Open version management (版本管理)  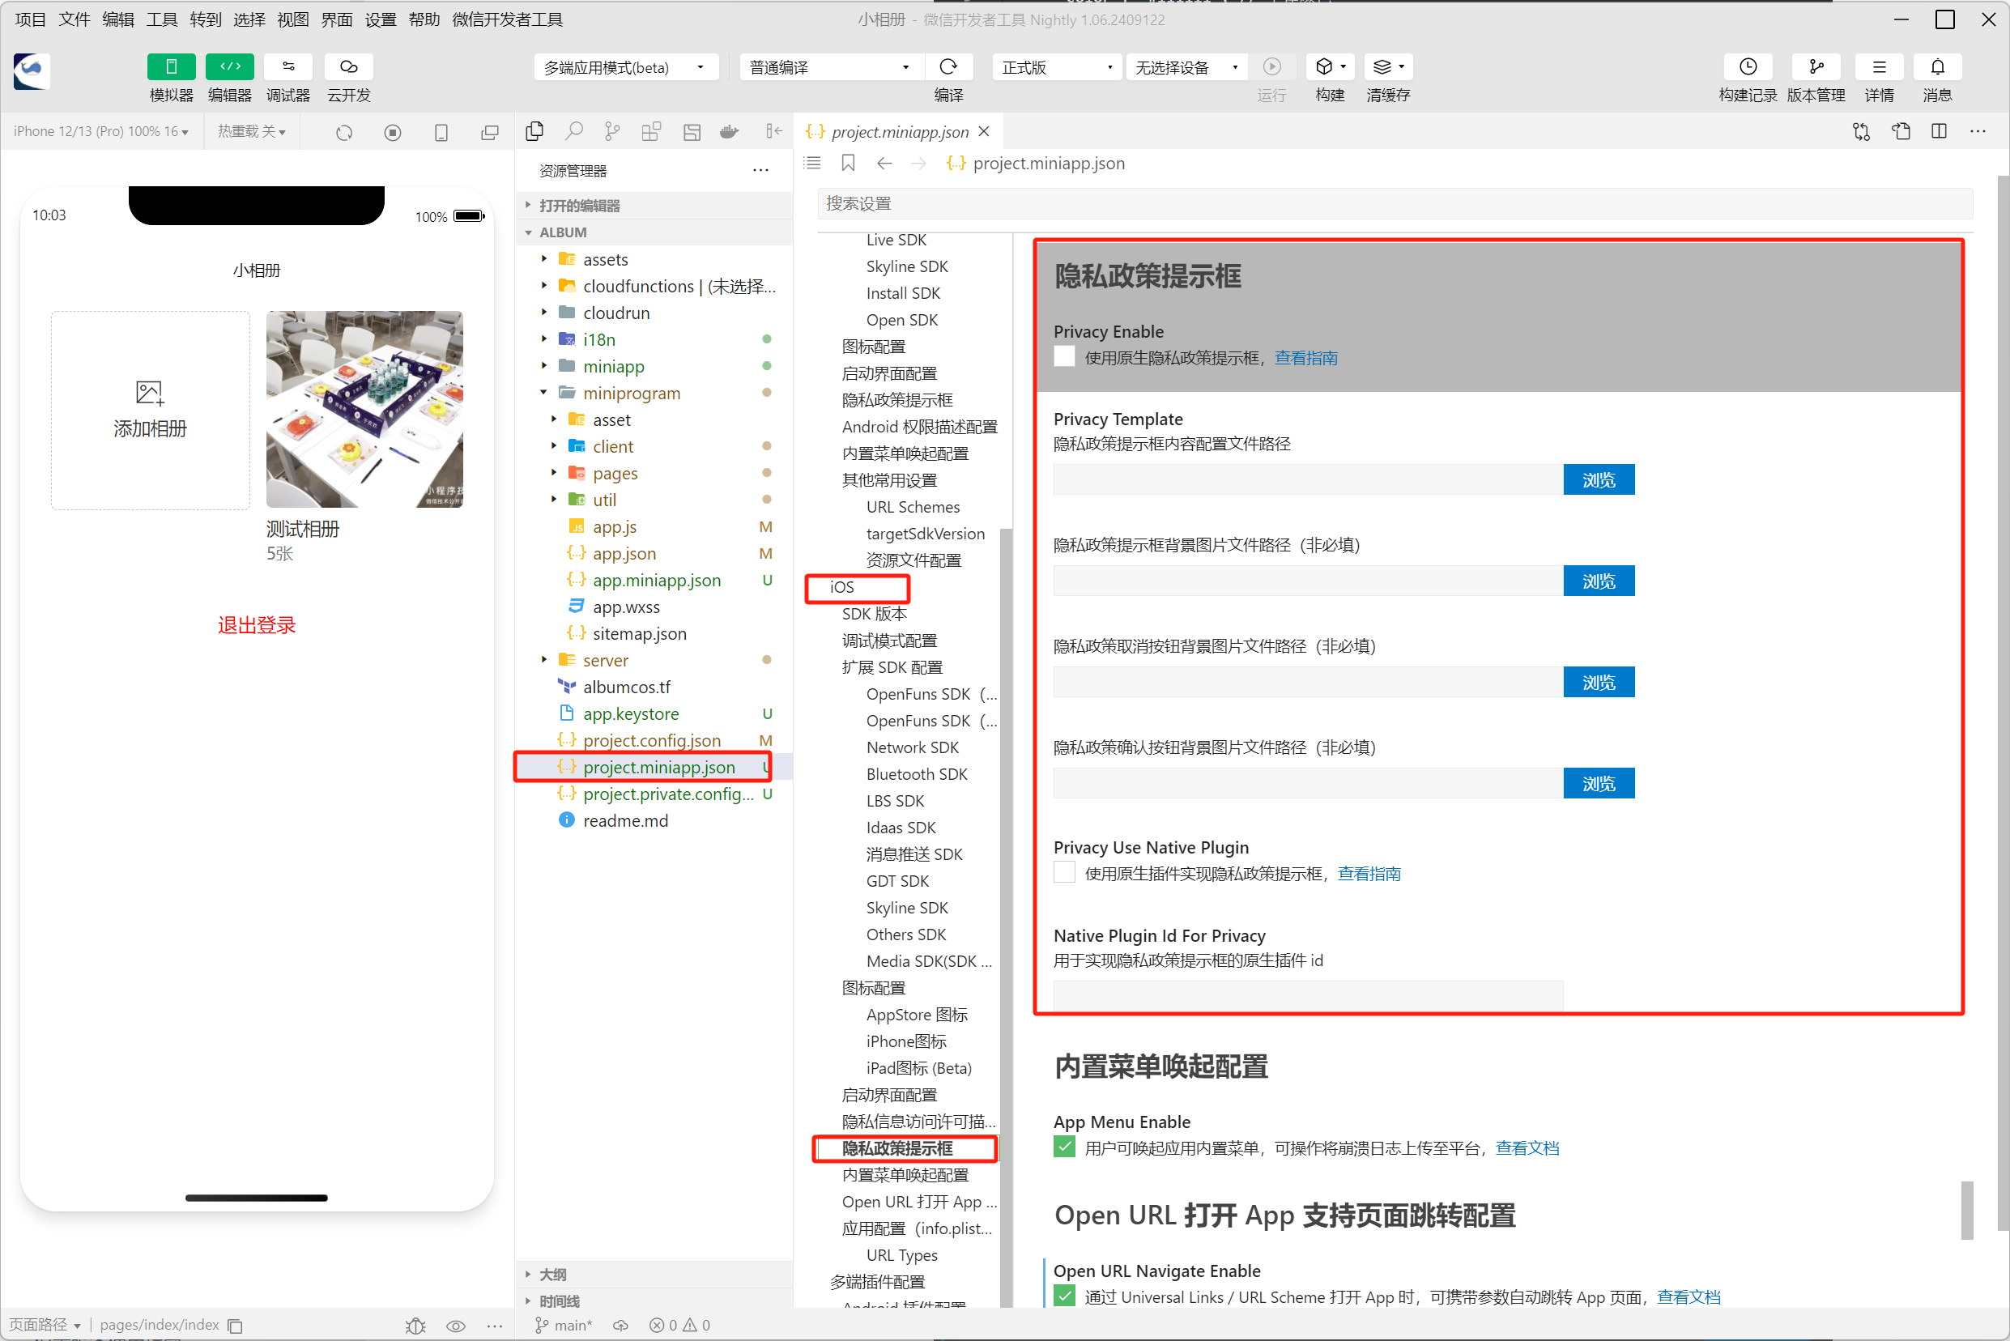click(x=1816, y=66)
